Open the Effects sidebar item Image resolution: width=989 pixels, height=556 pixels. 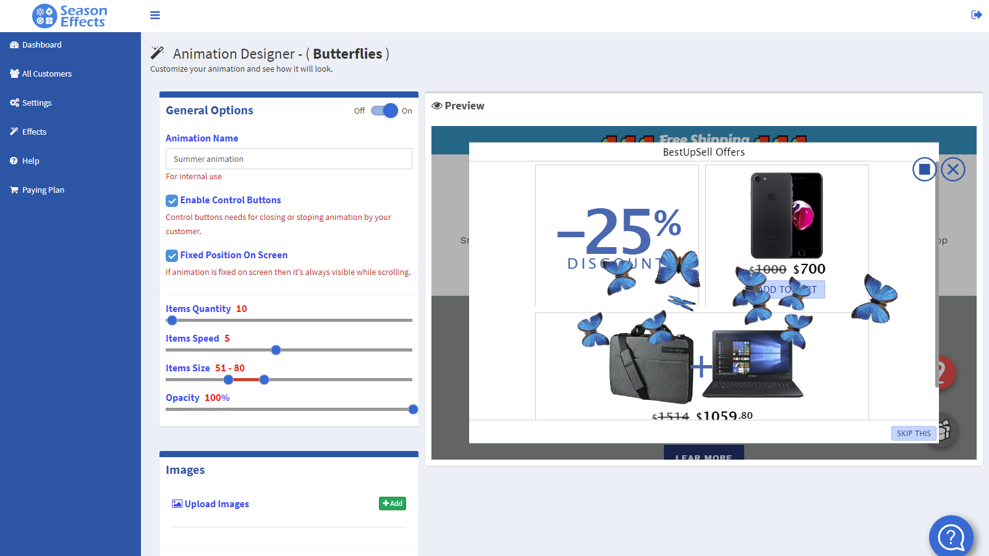(34, 132)
